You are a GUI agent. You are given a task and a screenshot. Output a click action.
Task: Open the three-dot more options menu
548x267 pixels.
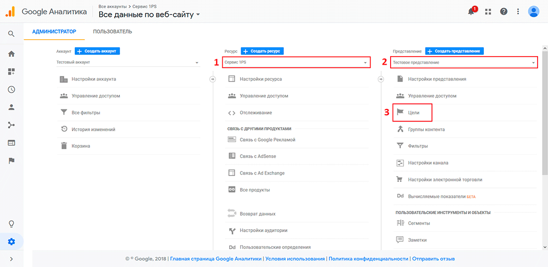pos(518,11)
